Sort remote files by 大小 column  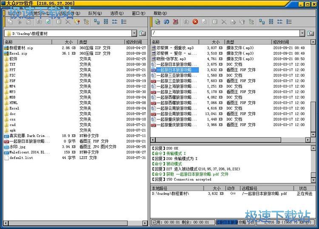click(211, 42)
